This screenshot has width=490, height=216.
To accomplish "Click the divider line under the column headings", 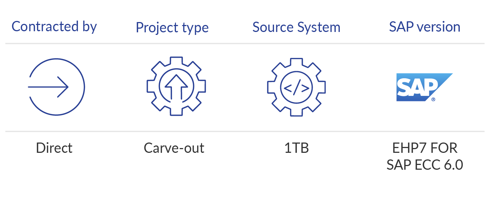I will 245,44.
